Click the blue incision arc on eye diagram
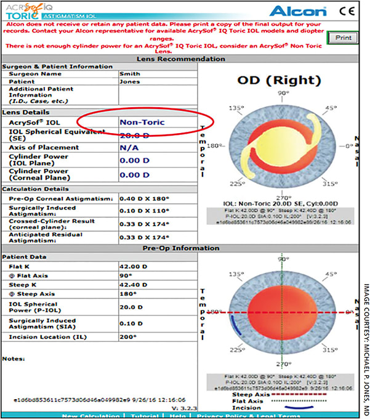Image resolution: width=370 pixels, height=419 pixels. [236, 325]
